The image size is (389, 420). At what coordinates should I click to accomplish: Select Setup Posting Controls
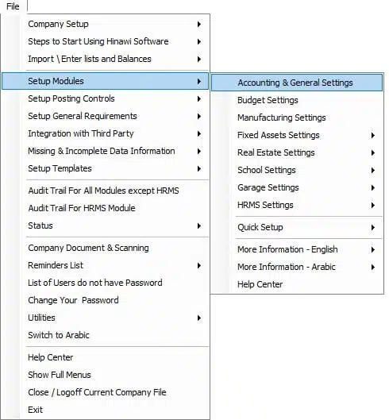coord(105,98)
